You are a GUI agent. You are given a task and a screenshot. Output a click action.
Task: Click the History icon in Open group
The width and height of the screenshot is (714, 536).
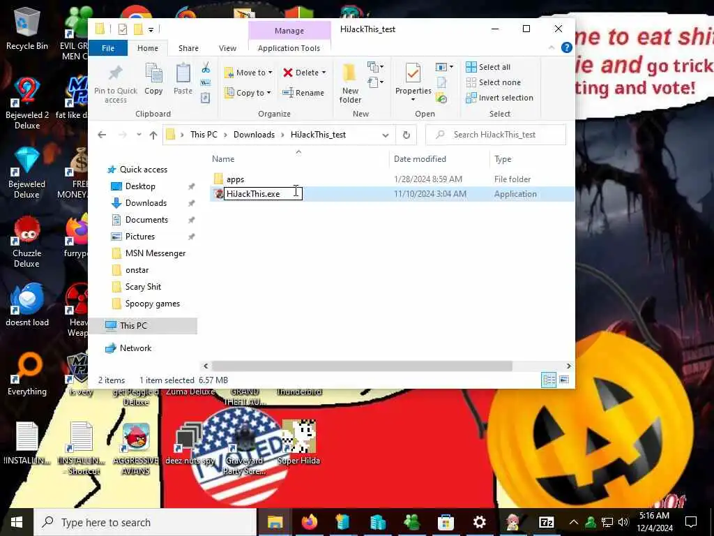point(441,98)
